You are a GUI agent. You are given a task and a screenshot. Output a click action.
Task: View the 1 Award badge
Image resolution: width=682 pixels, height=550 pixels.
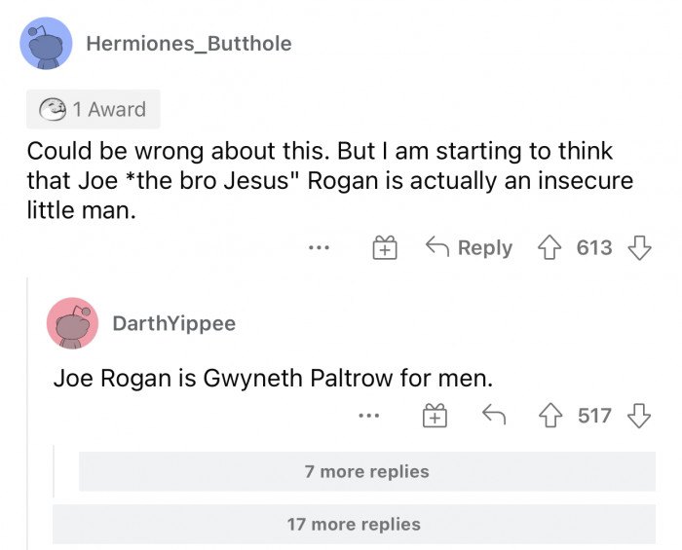pyautogui.click(x=93, y=109)
